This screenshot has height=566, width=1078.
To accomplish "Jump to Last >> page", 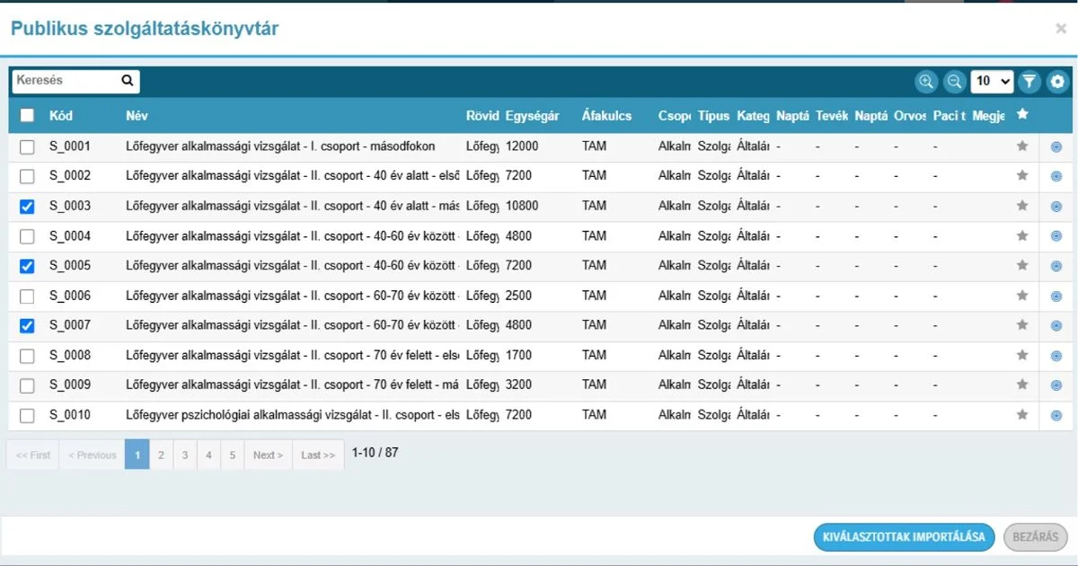I will (318, 455).
